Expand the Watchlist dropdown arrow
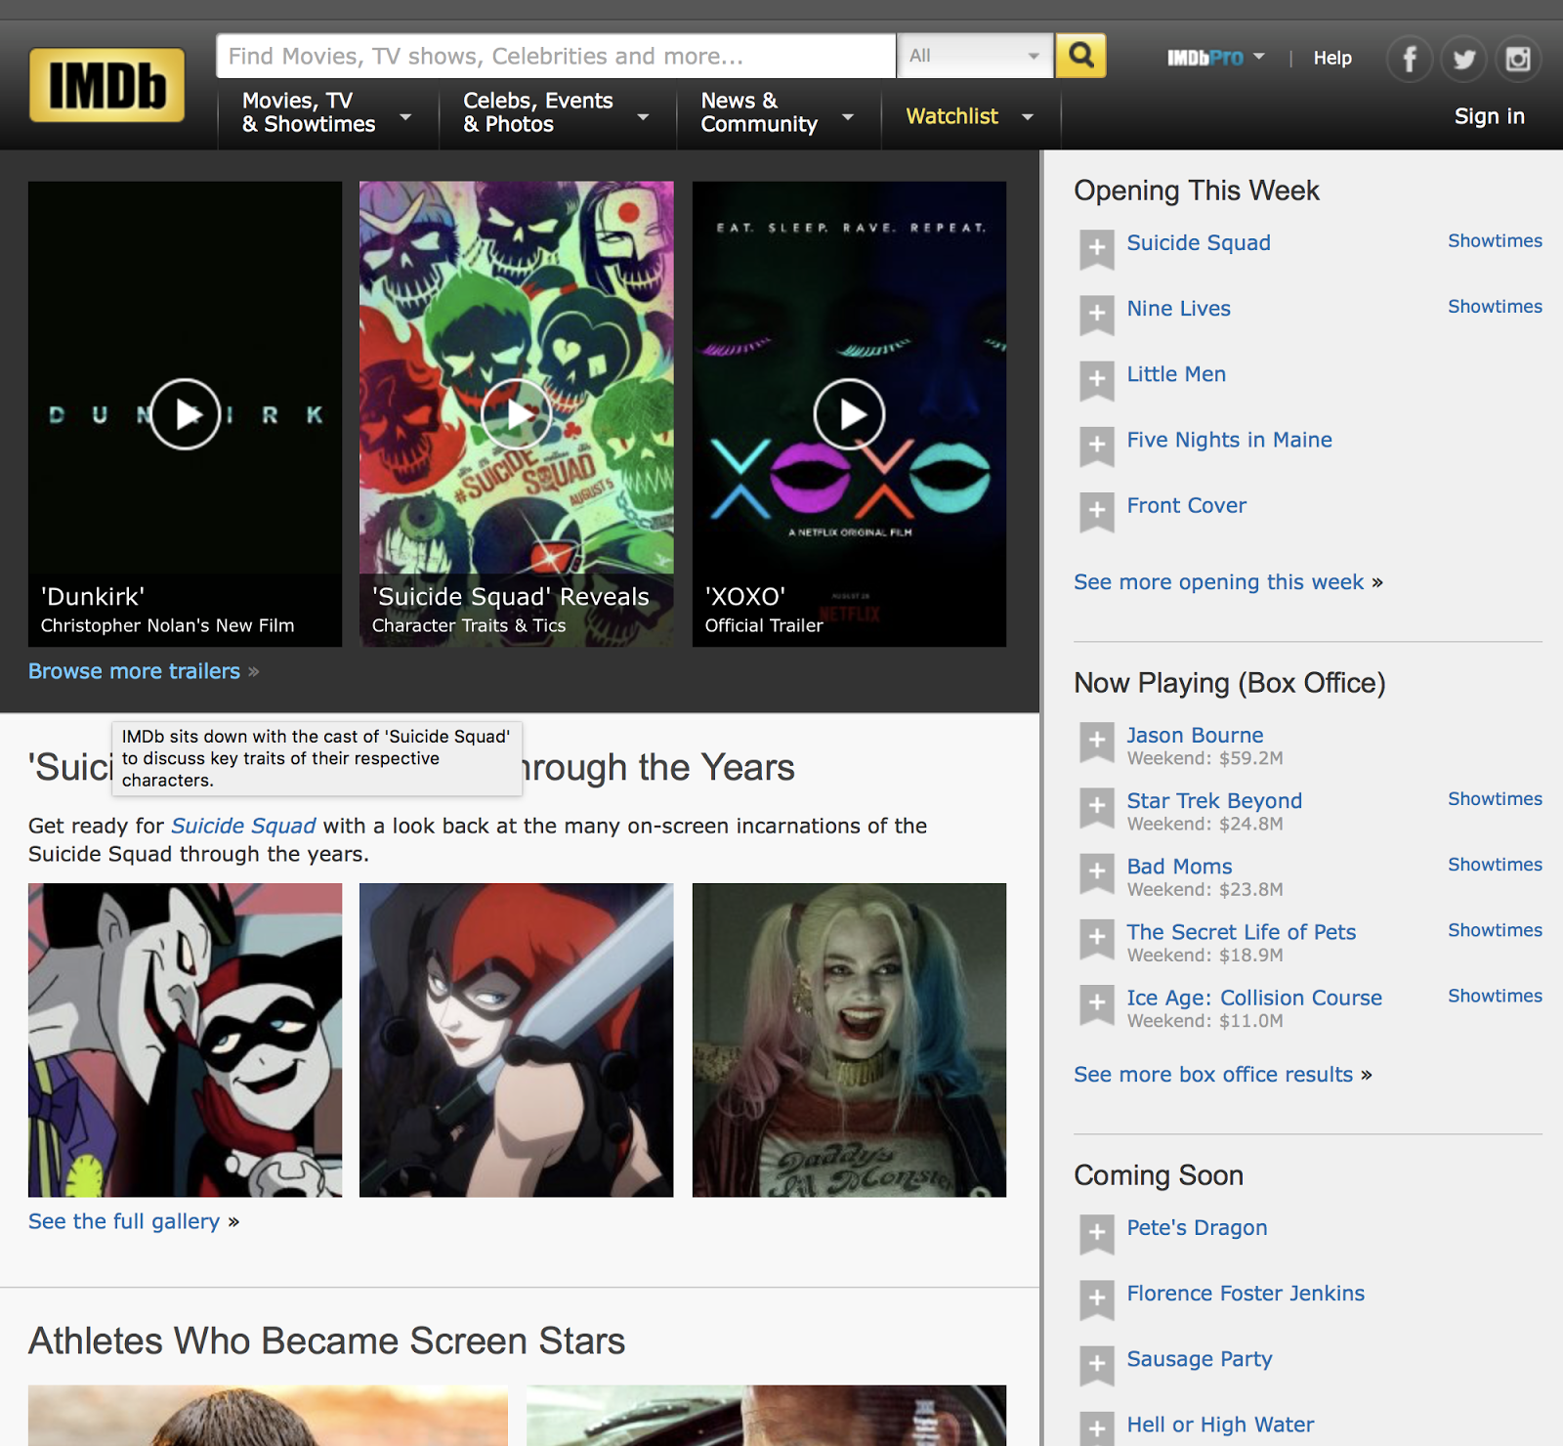The width and height of the screenshot is (1563, 1446). tap(1028, 117)
